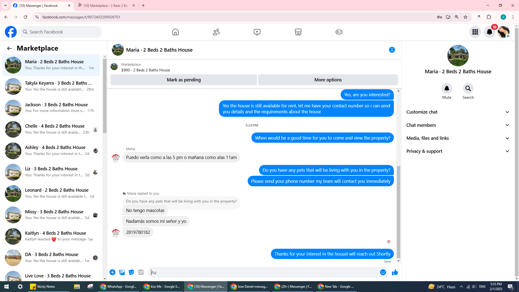Click the Mark as pending button
Screen dimensions: 519x292
point(184,80)
